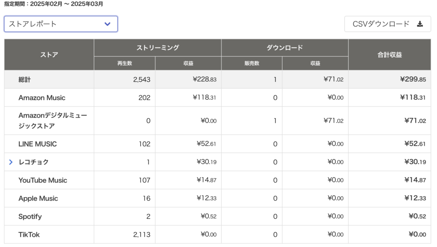Click the 再生数 sub-header
The height and width of the screenshot is (247, 437).
pyautogui.click(x=125, y=63)
